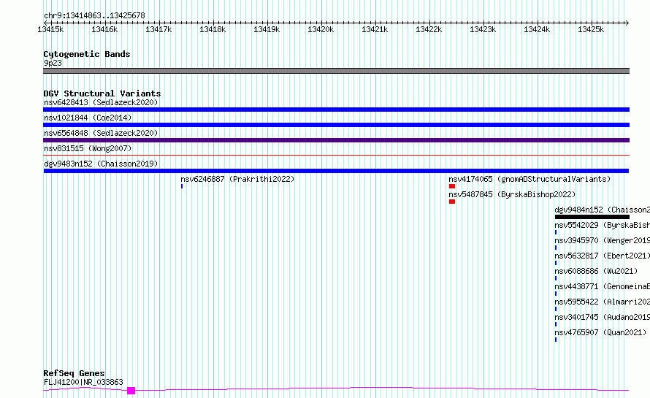Open the nsv3945970 (Wenger2019) label
Viewport: 650px width, 398px height.
[x=602, y=240]
